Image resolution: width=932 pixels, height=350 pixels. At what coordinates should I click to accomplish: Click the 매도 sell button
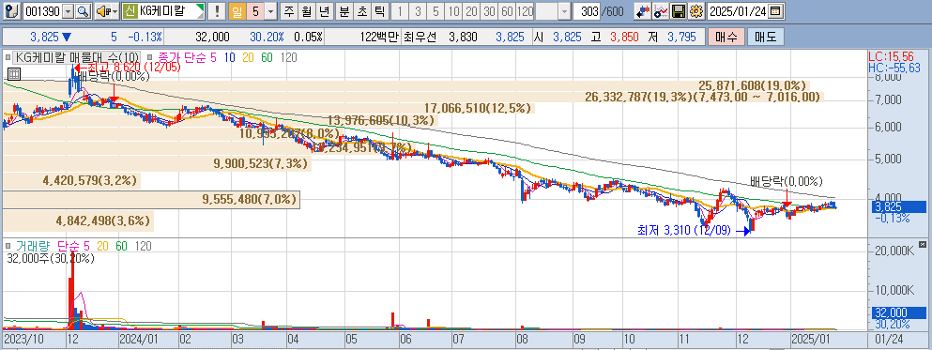766,37
